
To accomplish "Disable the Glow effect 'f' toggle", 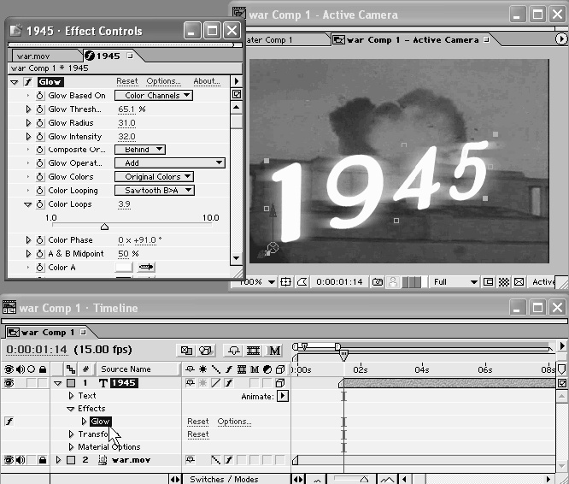I will pyautogui.click(x=9, y=422).
